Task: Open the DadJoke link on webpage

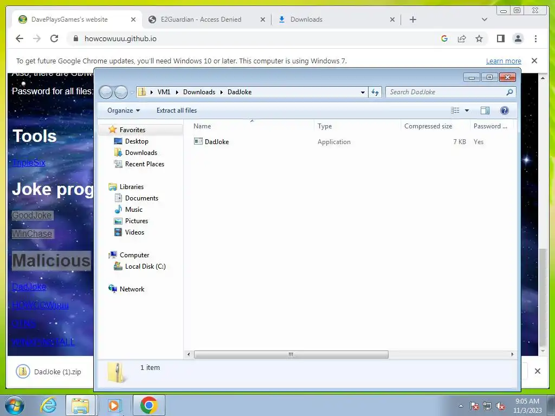Action: coord(29,287)
